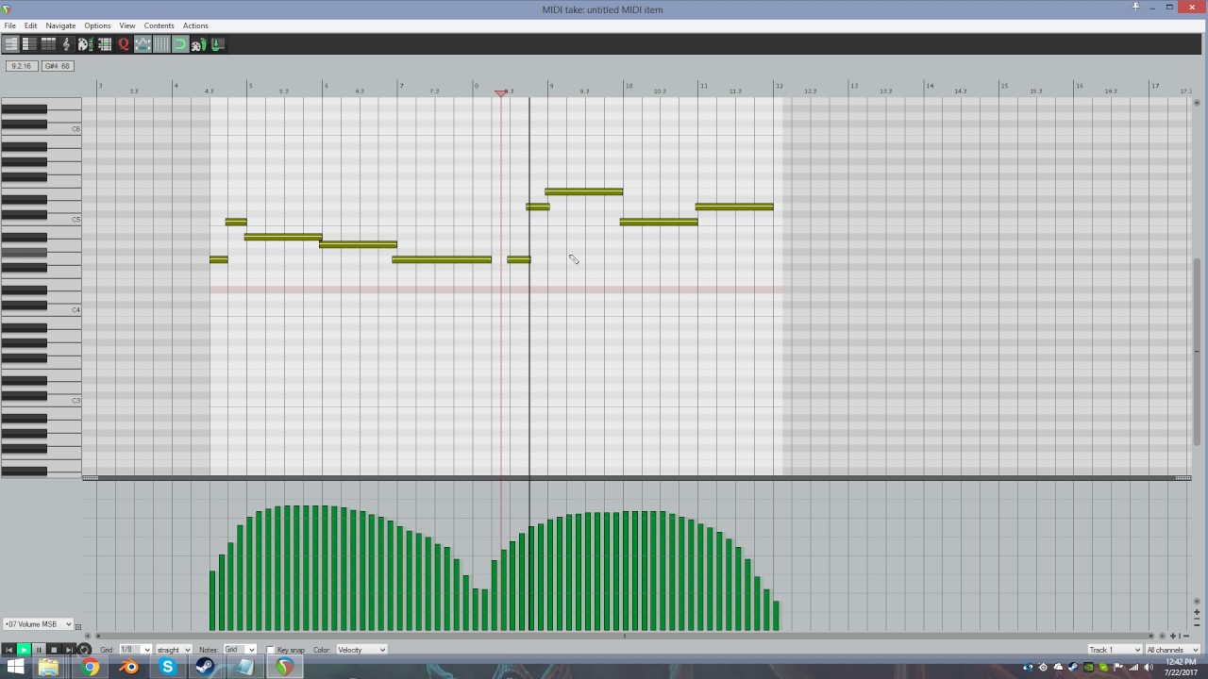Open the All channels dropdown

coord(1172,650)
